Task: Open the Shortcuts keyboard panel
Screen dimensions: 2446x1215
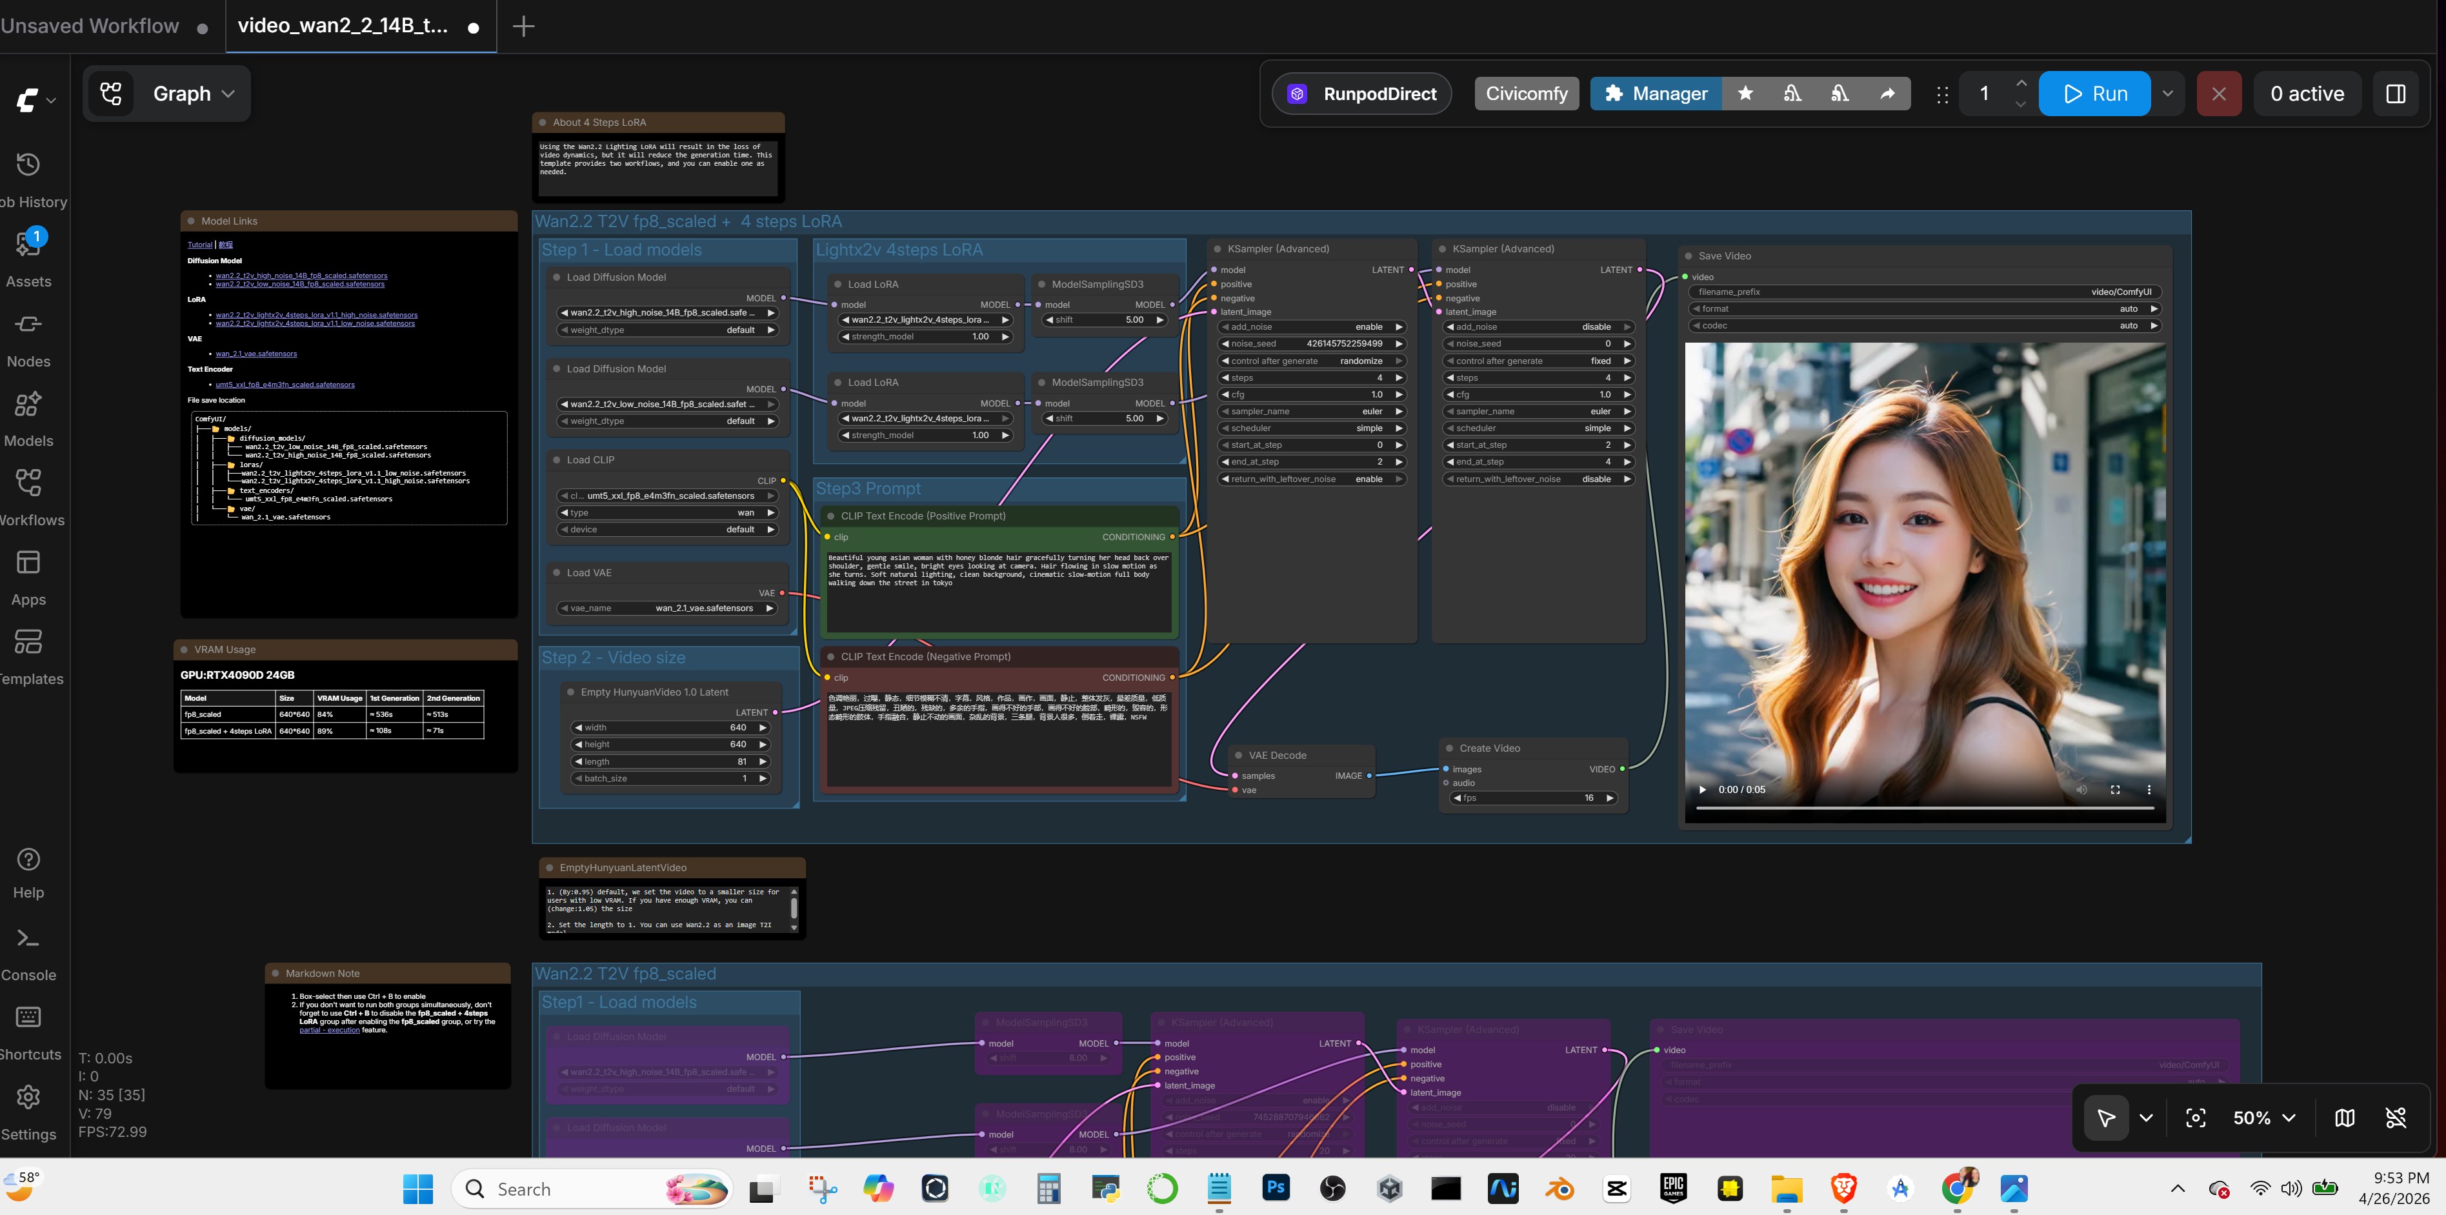Action: tap(28, 1033)
